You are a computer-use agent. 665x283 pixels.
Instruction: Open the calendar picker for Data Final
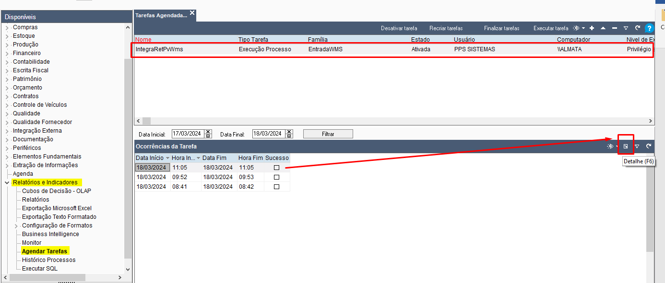[289, 136]
